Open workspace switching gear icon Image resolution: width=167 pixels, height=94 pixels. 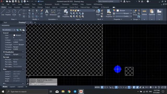pyautogui.click(x=151, y=87)
